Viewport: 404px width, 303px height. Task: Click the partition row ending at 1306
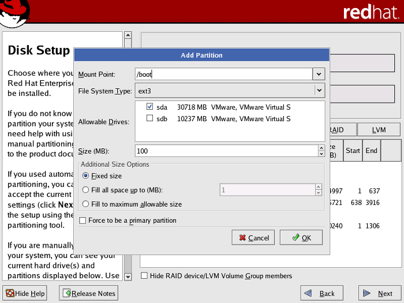click(365, 226)
